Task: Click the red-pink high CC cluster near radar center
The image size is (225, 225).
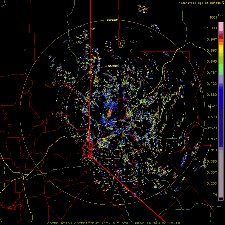Action: coord(109,113)
